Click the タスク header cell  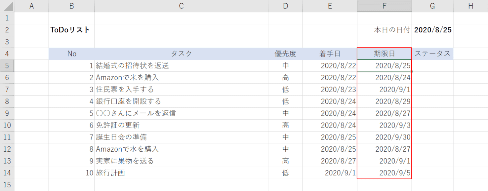181,54
